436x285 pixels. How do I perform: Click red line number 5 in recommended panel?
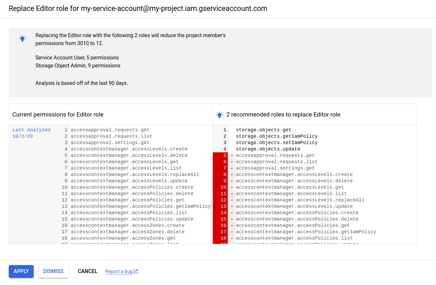(x=223, y=155)
